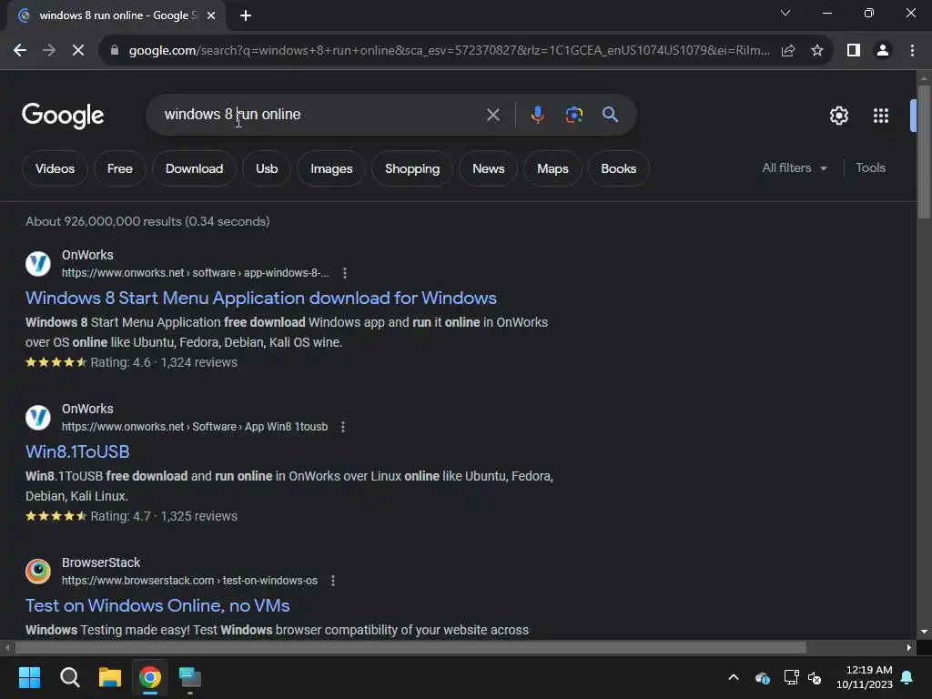Screen dimensions: 932x699
Task: Open Chrome side panel
Action: tap(854, 51)
